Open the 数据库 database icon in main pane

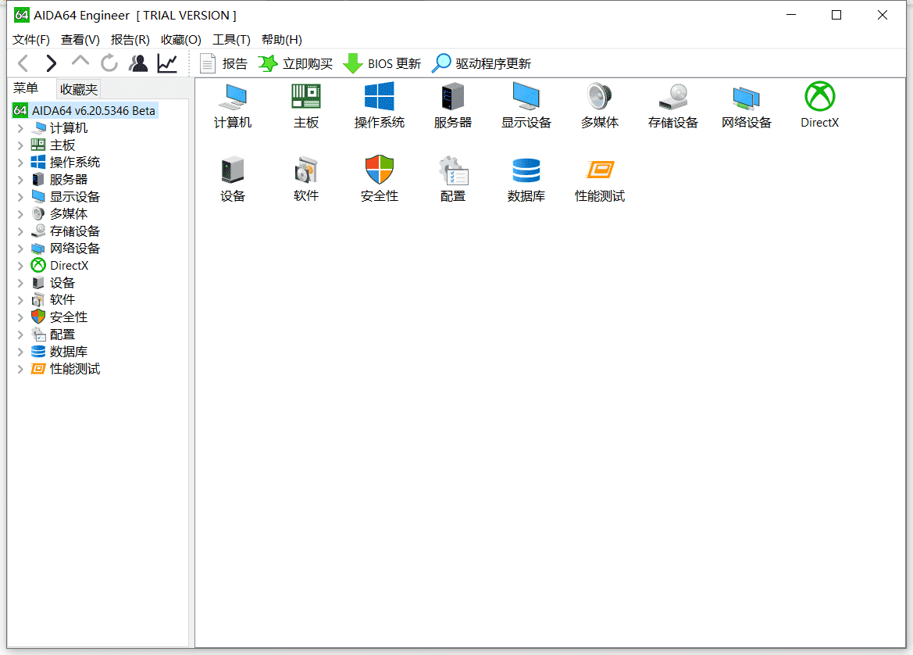click(x=526, y=179)
